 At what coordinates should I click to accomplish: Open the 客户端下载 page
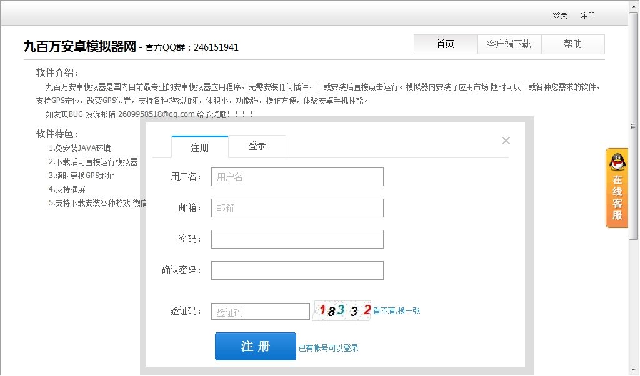click(509, 44)
